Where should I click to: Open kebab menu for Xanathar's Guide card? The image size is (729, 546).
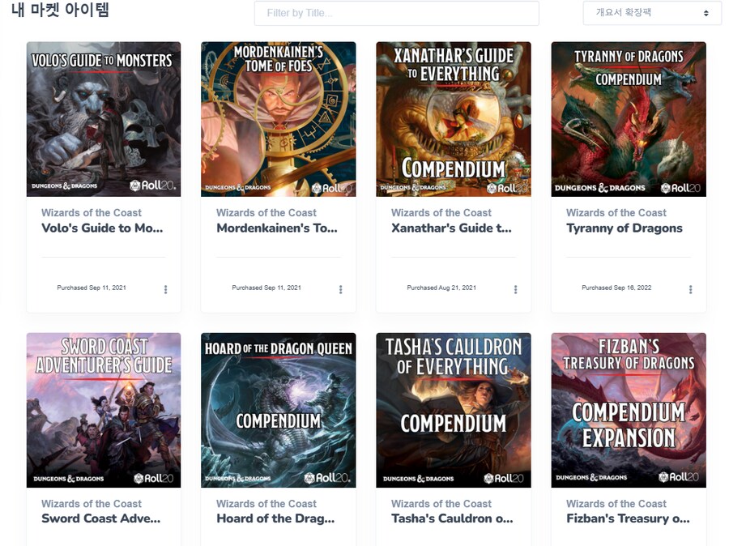[516, 289]
